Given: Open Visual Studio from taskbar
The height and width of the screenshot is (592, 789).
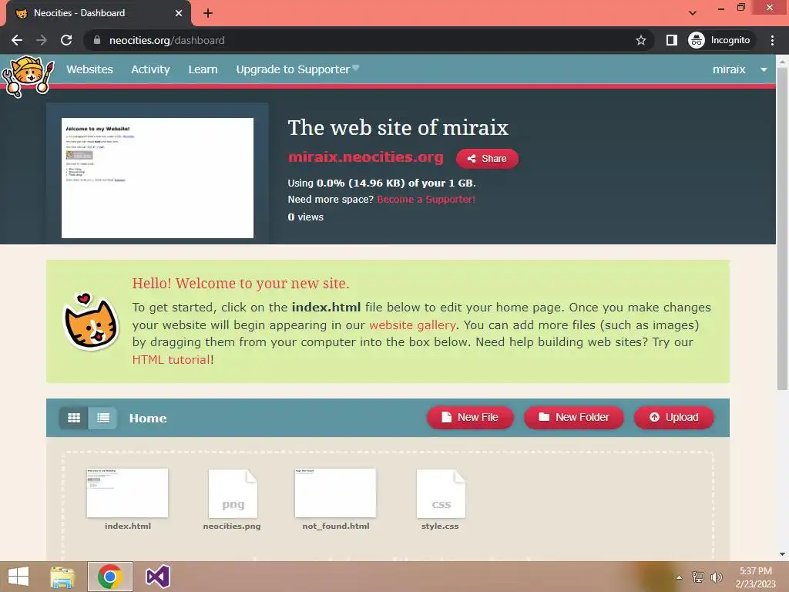Looking at the screenshot, I should (157, 577).
